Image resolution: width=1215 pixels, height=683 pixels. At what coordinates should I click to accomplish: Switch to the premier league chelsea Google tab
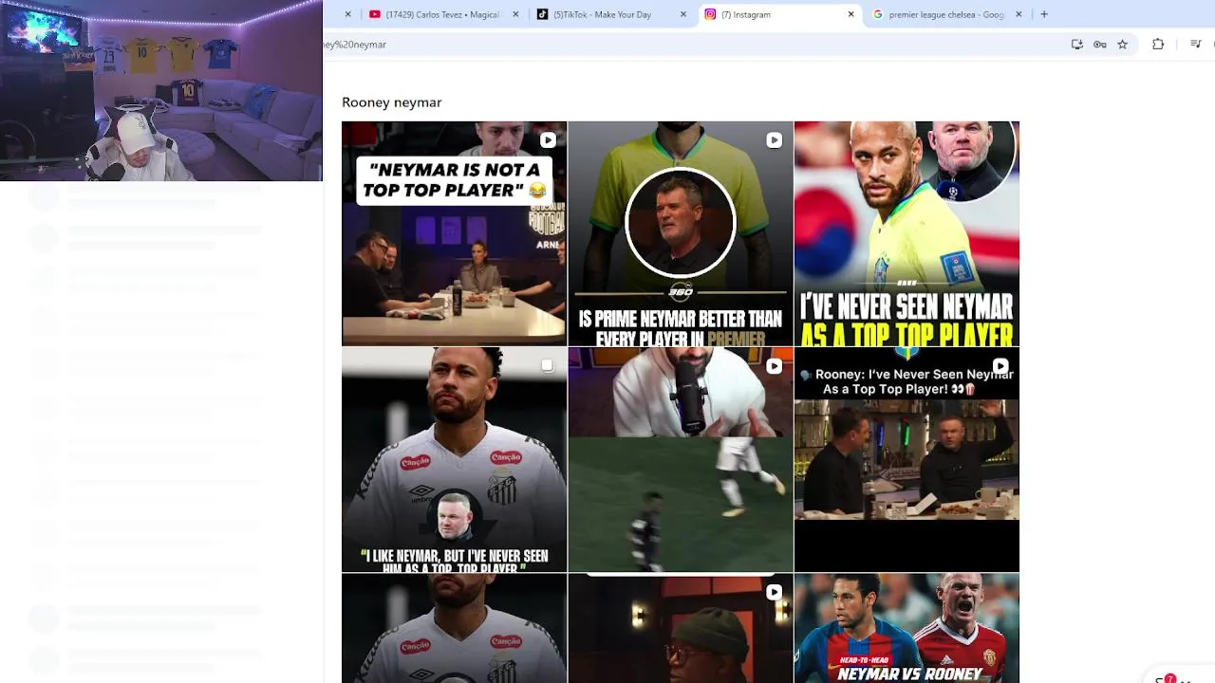(946, 14)
